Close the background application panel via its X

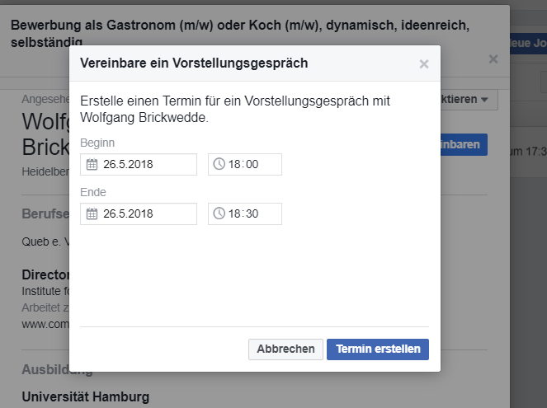point(493,59)
